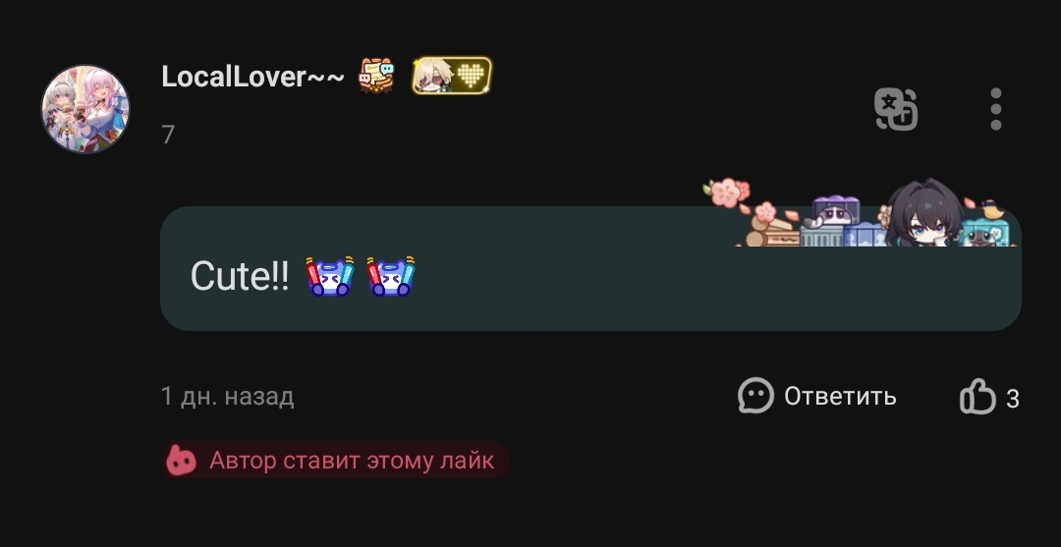This screenshot has height=547, width=1061.
Task: Tap the chat badge icon beside username
Action: click(x=376, y=75)
